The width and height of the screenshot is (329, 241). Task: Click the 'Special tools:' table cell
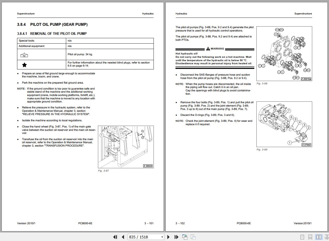point(42,41)
